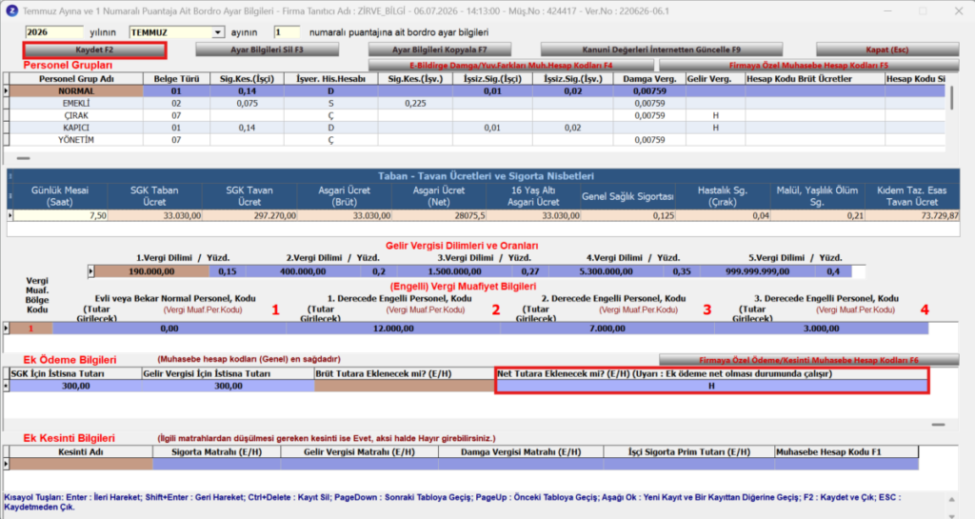The width and height of the screenshot is (975, 519).
Task: Select the EMEKLİ personnel group row
Action: pyautogui.click(x=476, y=104)
